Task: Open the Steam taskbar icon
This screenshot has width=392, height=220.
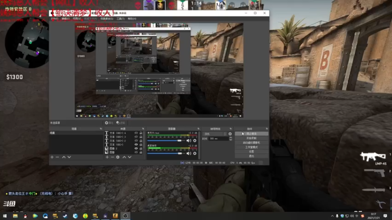Action: [x=65, y=216]
